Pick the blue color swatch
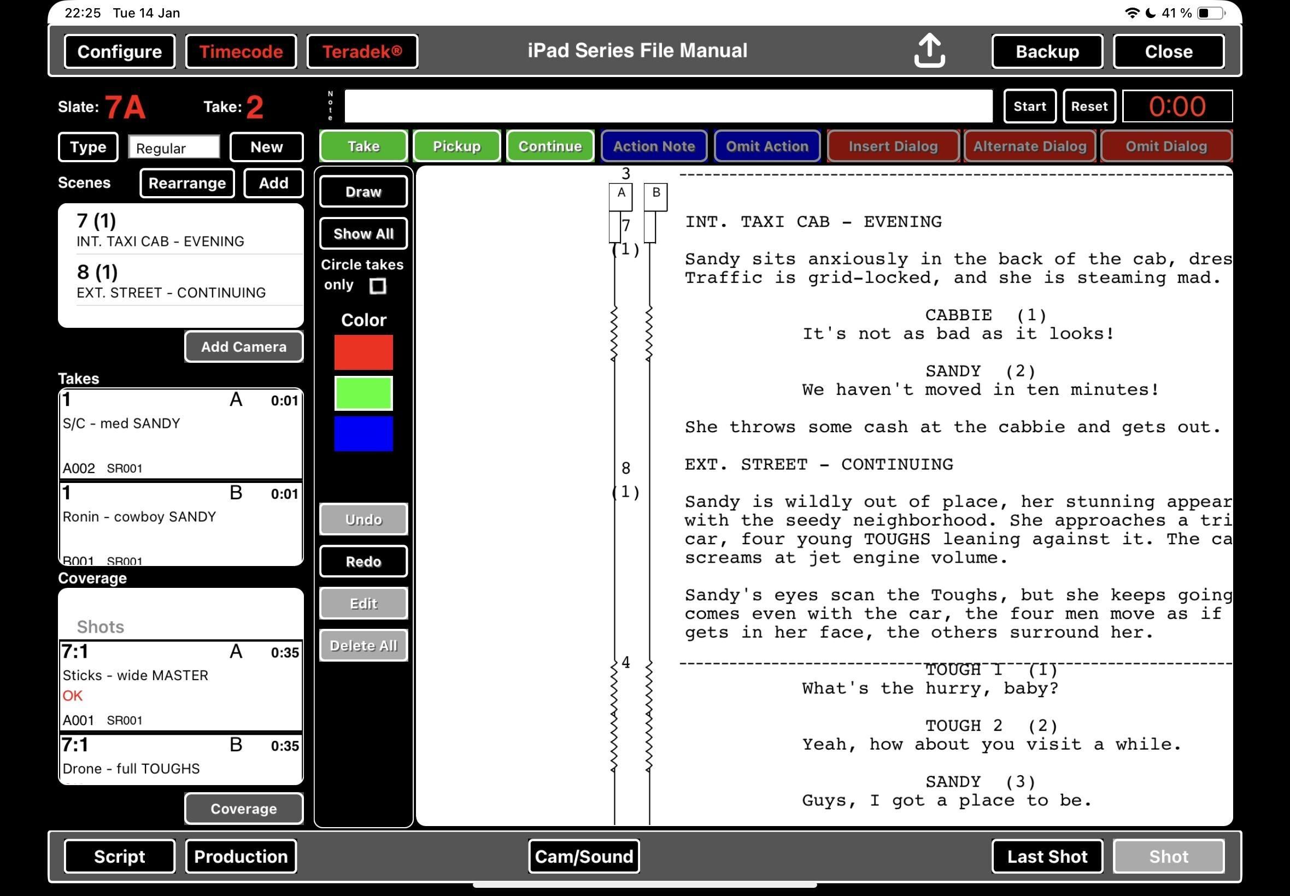 363,434
